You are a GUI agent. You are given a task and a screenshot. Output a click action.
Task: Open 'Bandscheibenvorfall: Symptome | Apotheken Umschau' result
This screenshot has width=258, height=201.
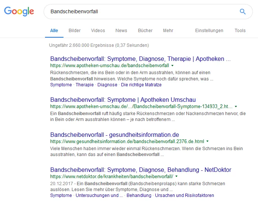[123, 100]
